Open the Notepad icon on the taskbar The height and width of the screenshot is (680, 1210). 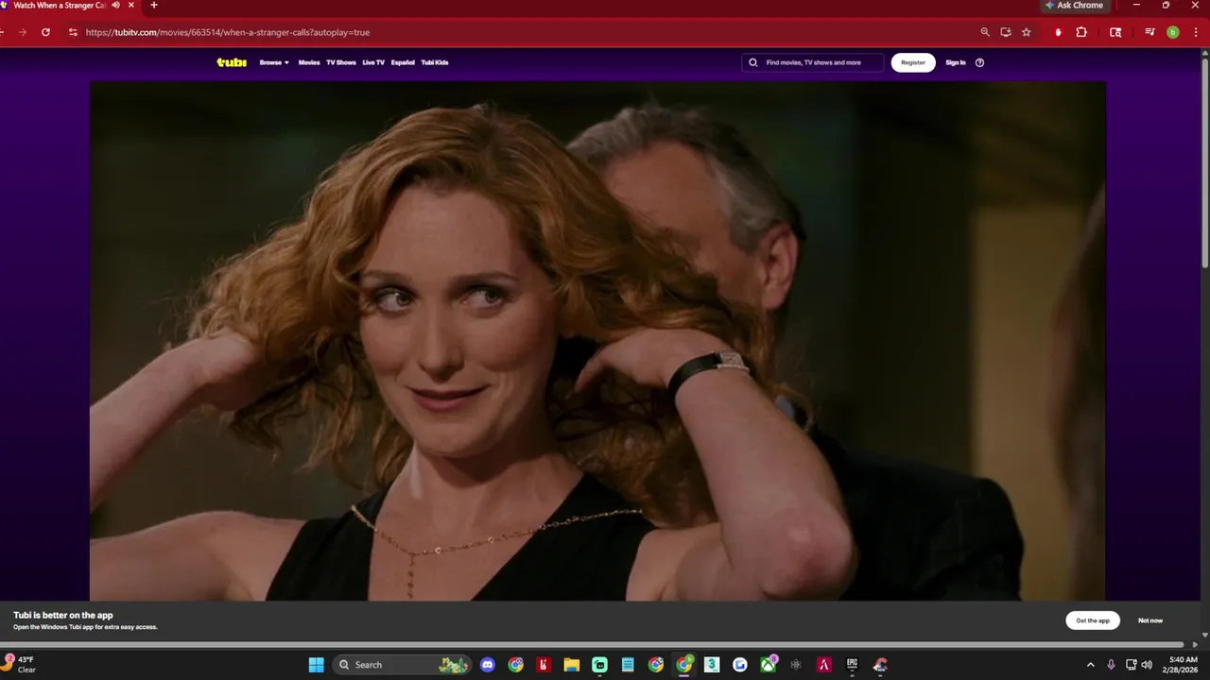tap(628, 665)
